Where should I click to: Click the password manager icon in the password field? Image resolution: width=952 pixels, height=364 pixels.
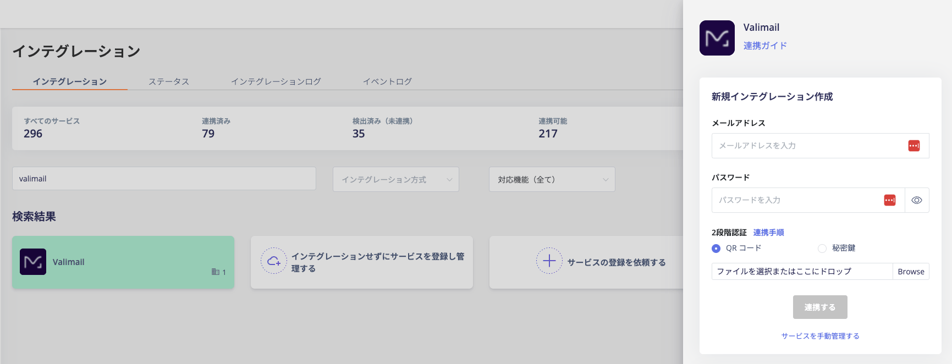click(889, 200)
